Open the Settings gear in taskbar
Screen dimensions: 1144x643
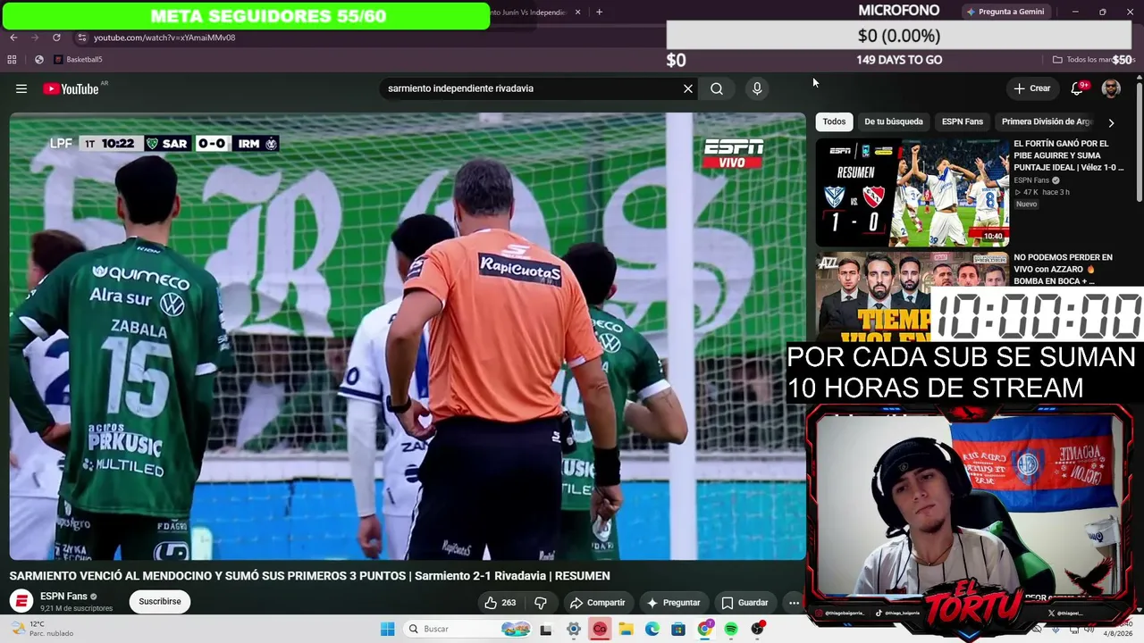(x=574, y=629)
